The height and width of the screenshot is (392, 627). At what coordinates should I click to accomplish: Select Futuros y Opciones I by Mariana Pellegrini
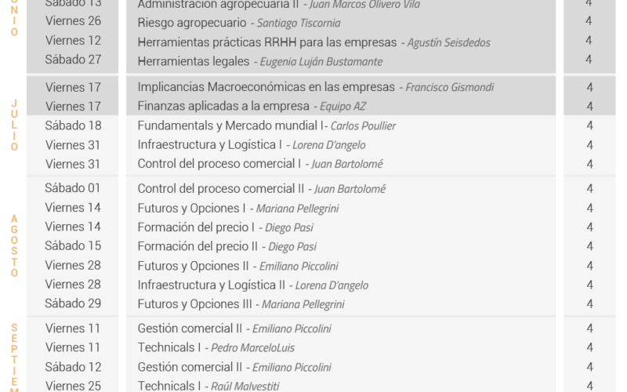tap(238, 209)
